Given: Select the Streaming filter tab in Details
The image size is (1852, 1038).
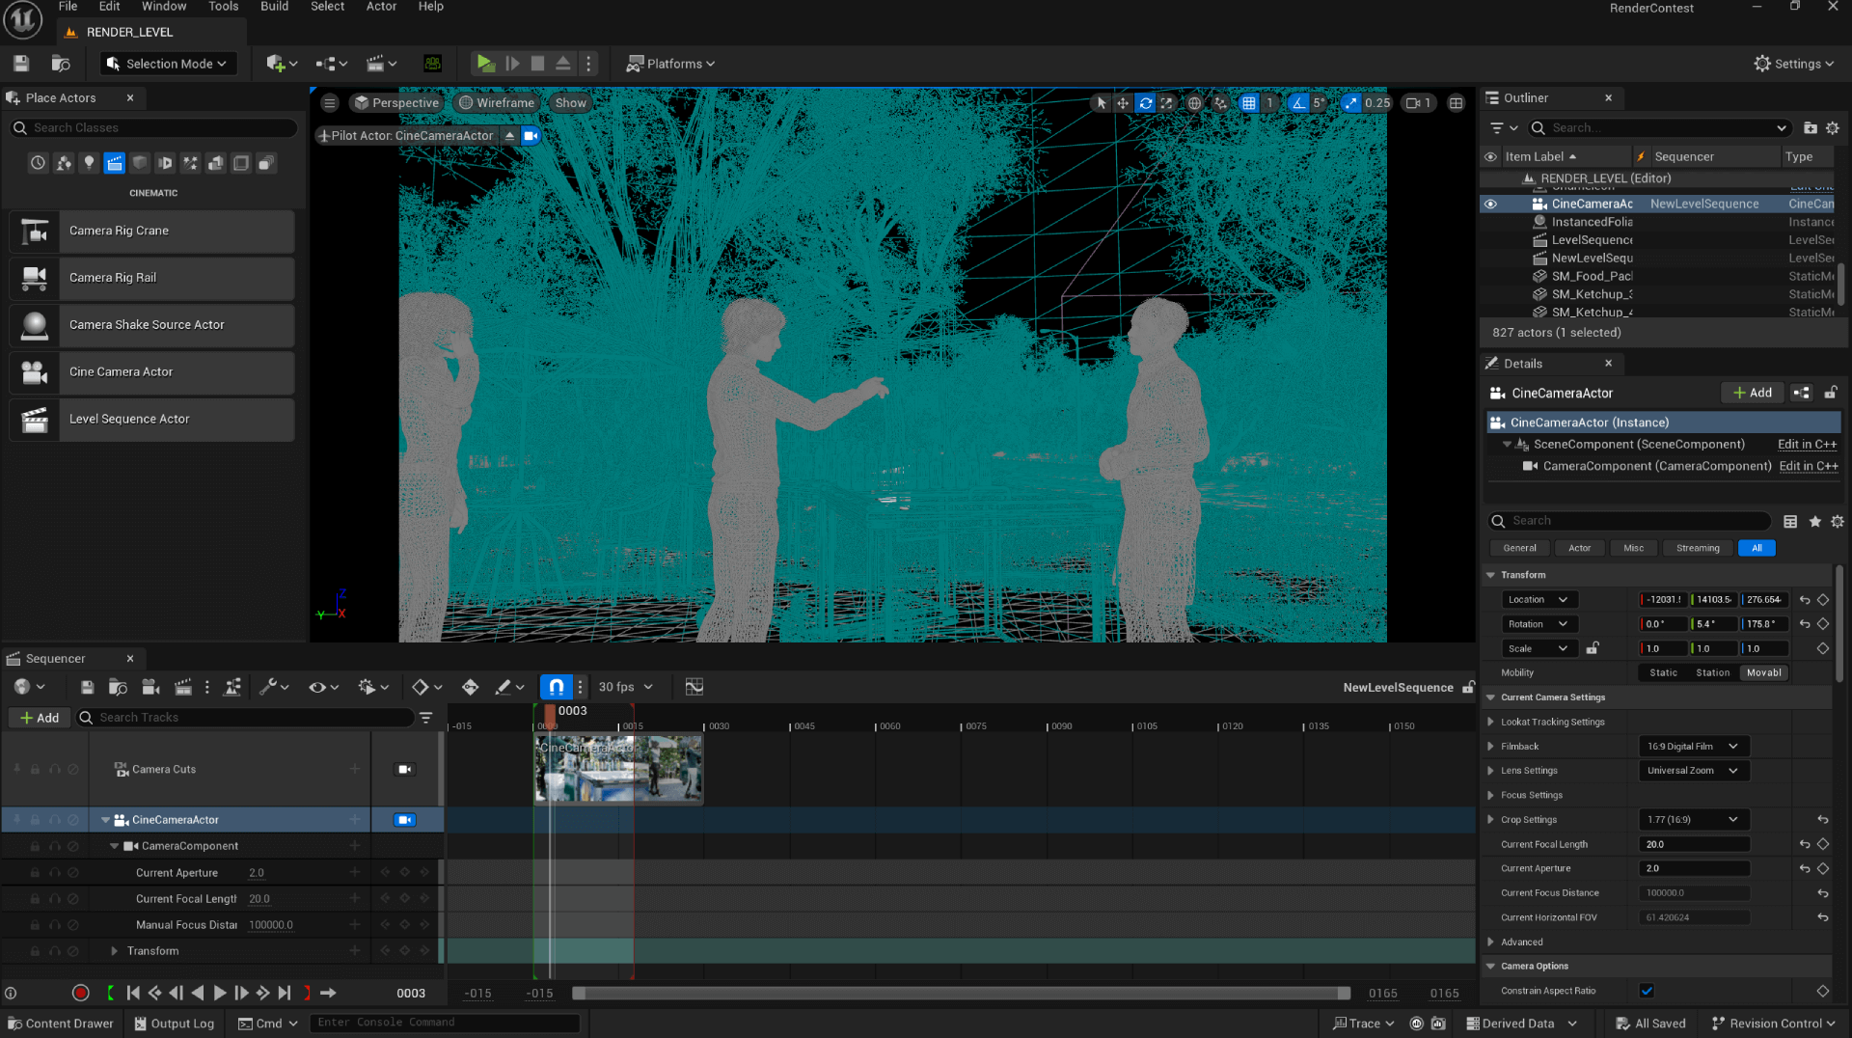Looking at the screenshot, I should pos(1698,548).
